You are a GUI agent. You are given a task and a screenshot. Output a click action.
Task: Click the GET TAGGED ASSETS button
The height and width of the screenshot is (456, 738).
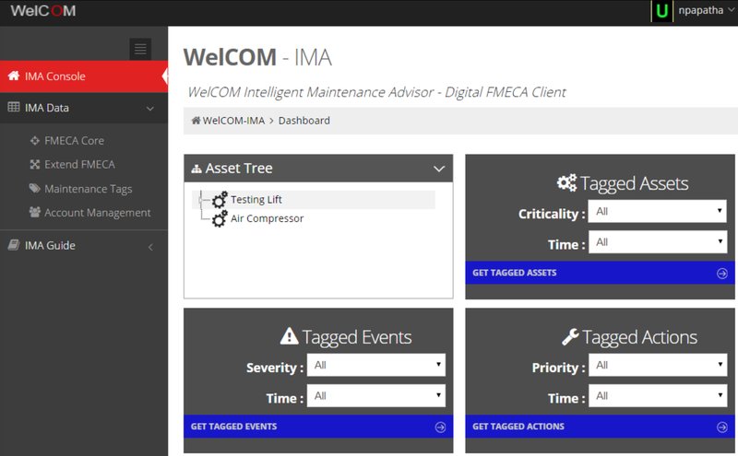coord(601,273)
